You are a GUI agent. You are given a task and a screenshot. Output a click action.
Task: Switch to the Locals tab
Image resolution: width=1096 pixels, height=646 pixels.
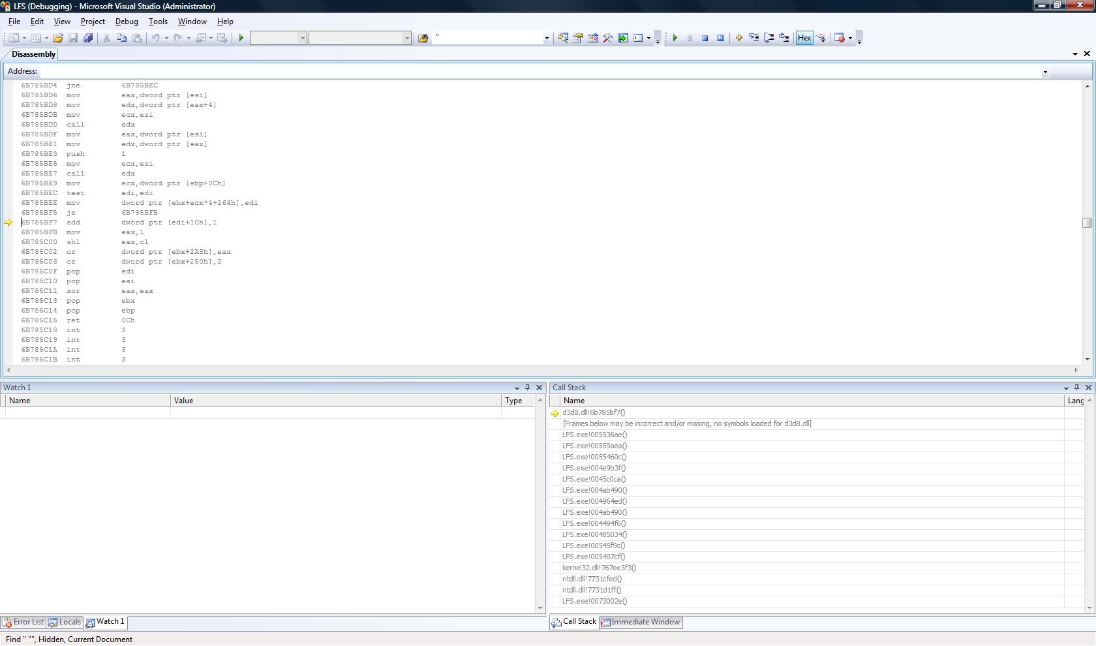click(65, 622)
